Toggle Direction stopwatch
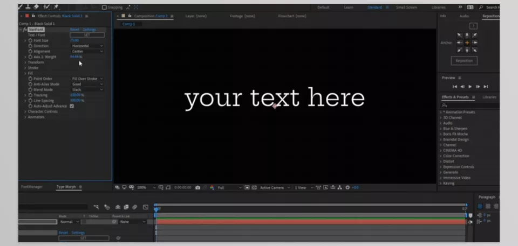The height and width of the screenshot is (246, 518). (x=30, y=46)
